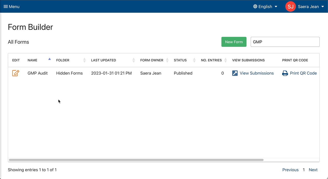Select page 1 in pagination
328x179 pixels.
[304, 170]
